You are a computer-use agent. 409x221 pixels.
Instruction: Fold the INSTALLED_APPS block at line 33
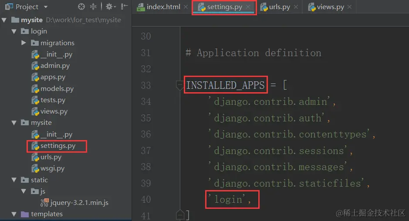pos(180,85)
